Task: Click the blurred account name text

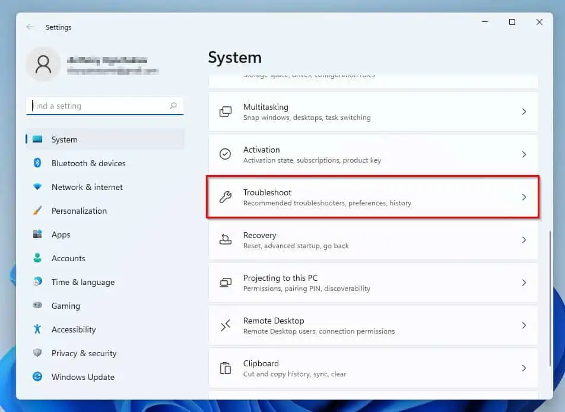Action: pyautogui.click(x=107, y=60)
